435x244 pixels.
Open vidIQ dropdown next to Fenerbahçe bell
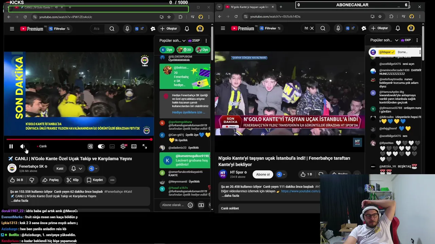point(93,168)
